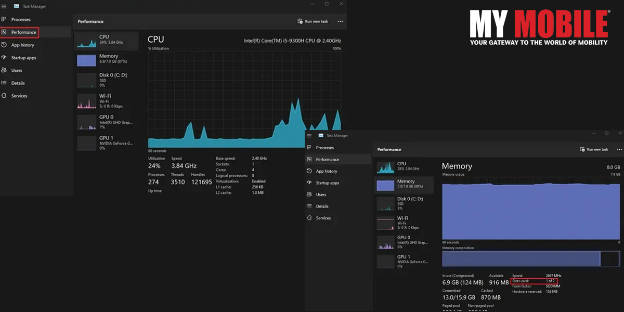Click Run new task in left Task Manager

313,21
